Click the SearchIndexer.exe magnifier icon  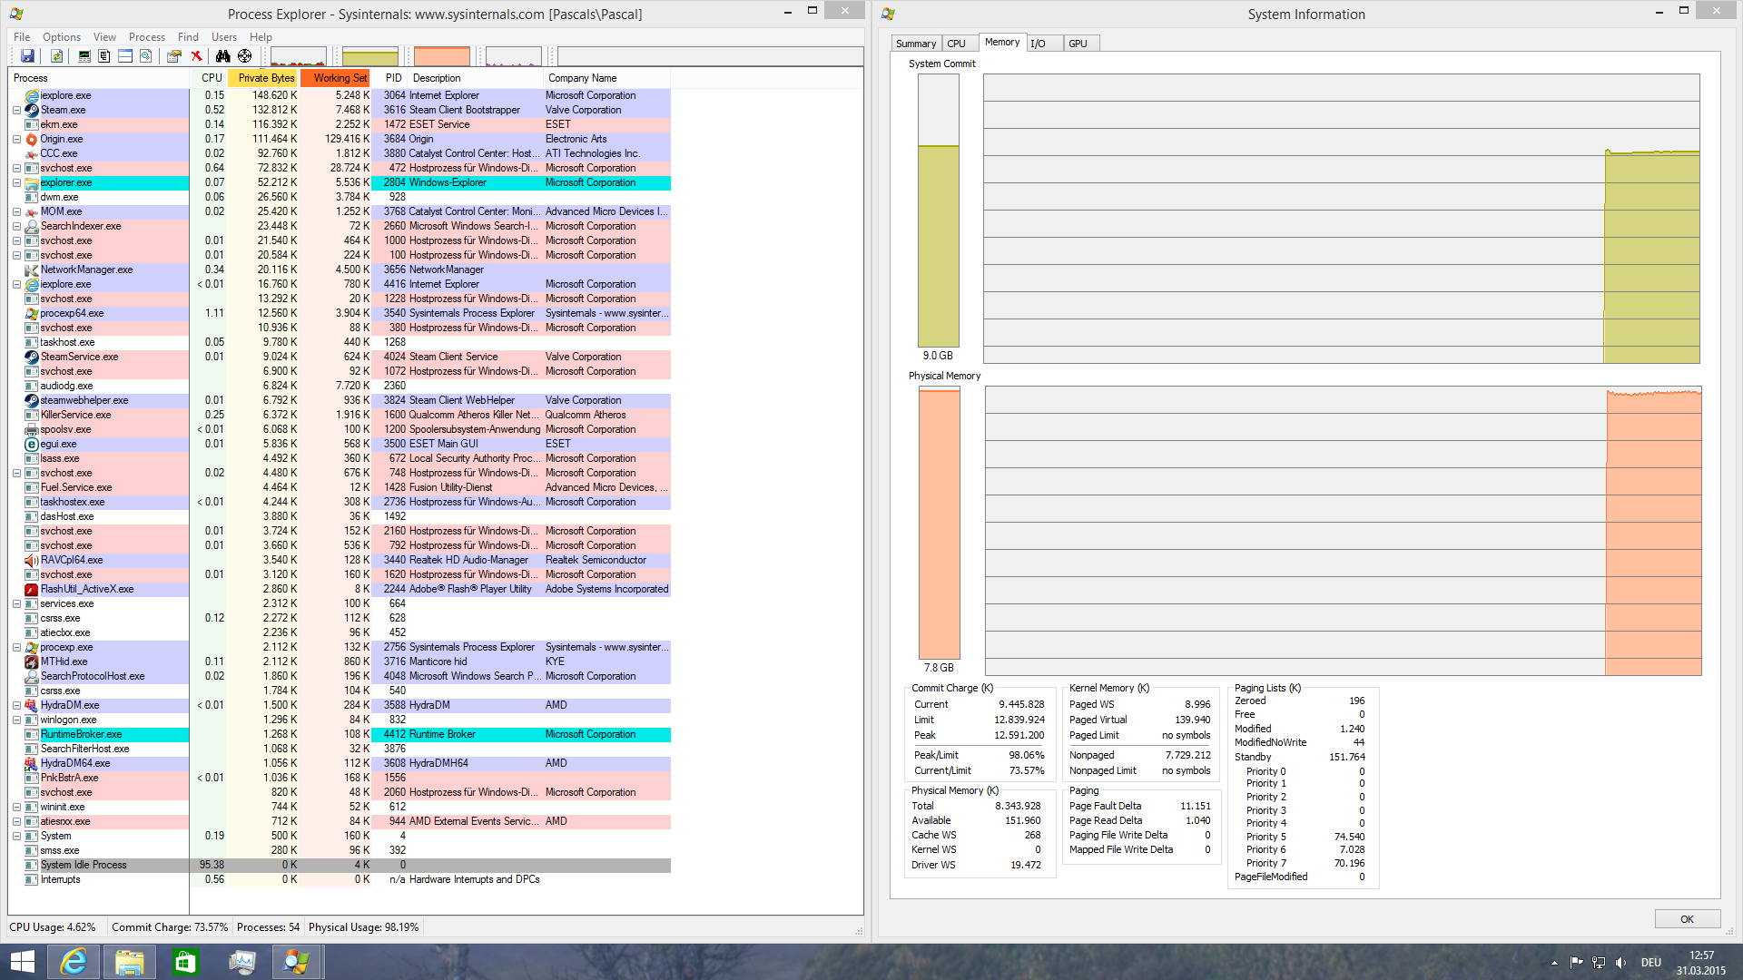coord(32,226)
